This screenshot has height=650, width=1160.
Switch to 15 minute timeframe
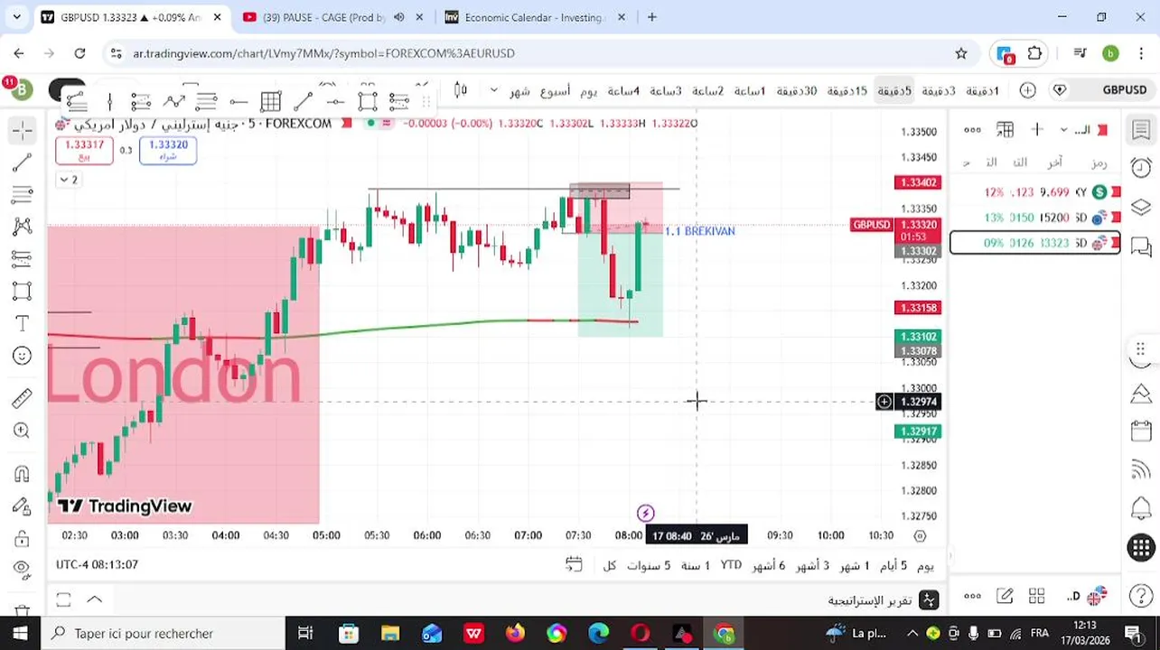pos(847,90)
